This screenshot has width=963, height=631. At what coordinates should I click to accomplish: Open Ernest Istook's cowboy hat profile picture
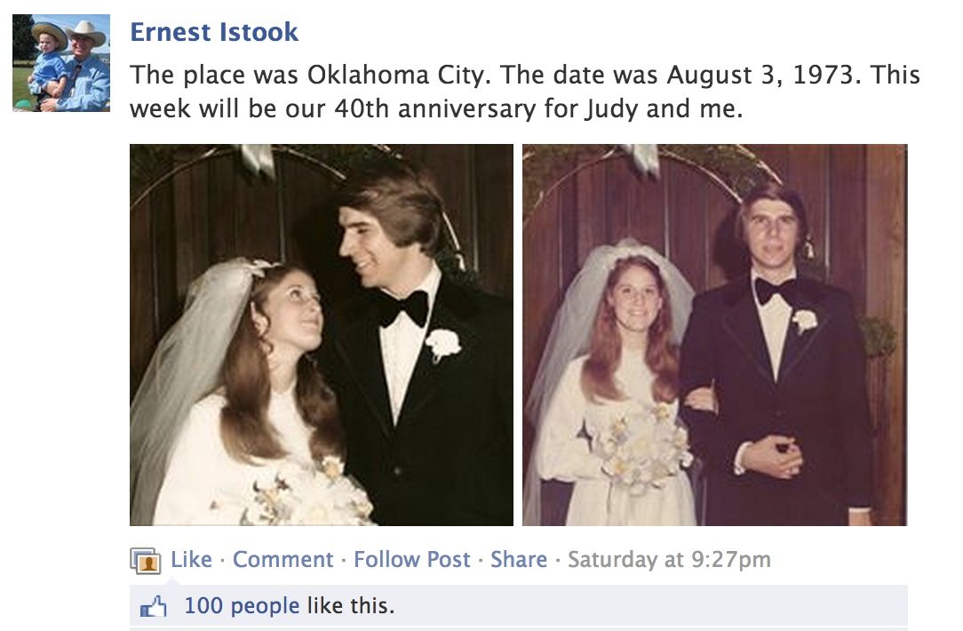61,63
